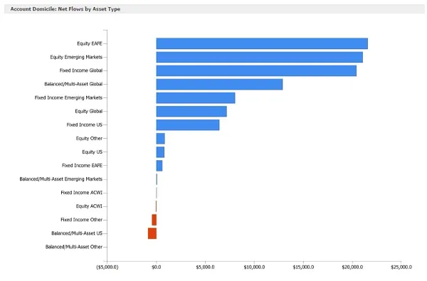Click the $10,000.0 axis tick label
427x281 pixels.
tap(254, 267)
